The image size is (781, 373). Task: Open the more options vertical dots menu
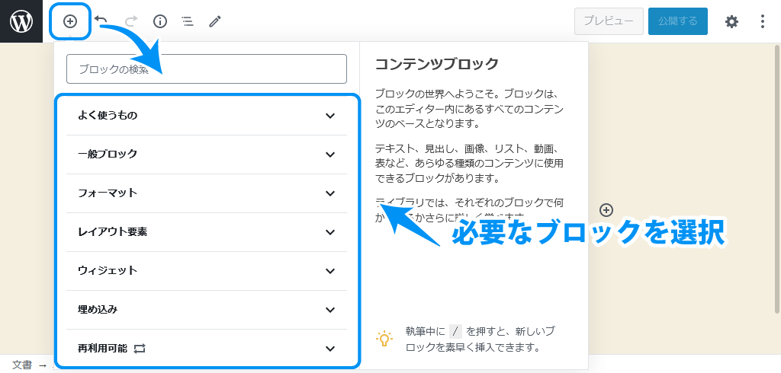[x=763, y=21]
